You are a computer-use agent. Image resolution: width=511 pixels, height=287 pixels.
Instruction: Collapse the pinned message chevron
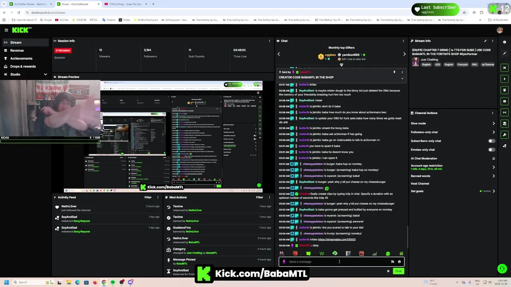(x=402, y=79)
